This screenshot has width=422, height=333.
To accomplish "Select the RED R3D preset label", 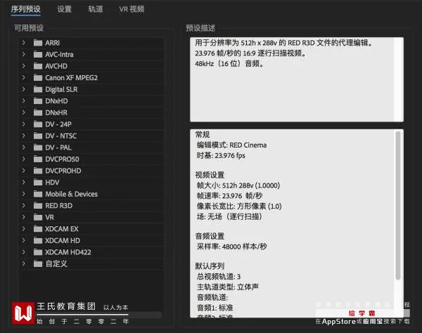I will (x=58, y=206).
